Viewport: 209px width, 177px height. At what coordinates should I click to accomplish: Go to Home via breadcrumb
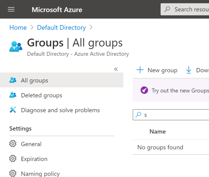coord(18,28)
